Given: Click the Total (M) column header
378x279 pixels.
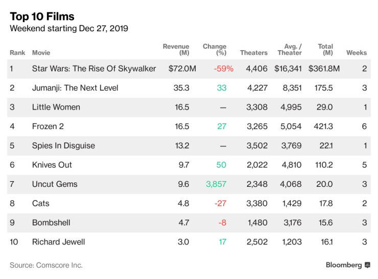Looking at the screenshot, I should pos(325,50).
